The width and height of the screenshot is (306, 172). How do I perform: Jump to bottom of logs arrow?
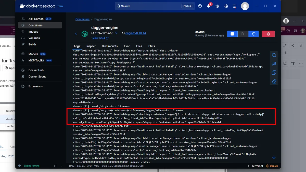[274, 157]
